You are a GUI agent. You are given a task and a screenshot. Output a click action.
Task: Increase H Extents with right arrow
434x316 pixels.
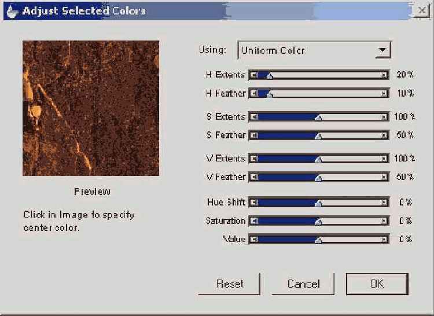coord(384,75)
